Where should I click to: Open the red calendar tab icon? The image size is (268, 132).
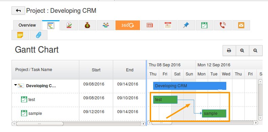coord(168,25)
